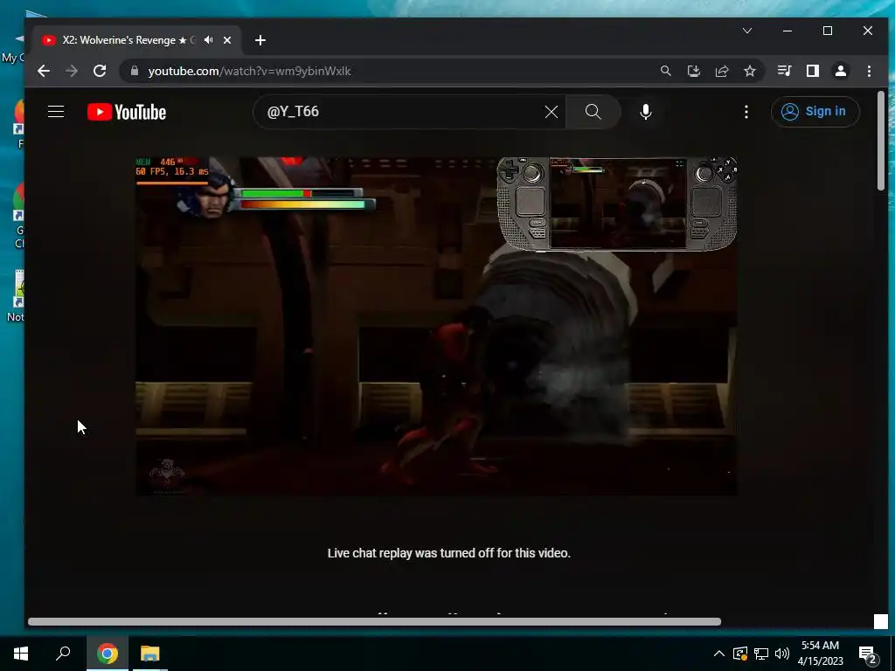Open the volume tray icon
Screen dimensions: 895x671
point(782,654)
